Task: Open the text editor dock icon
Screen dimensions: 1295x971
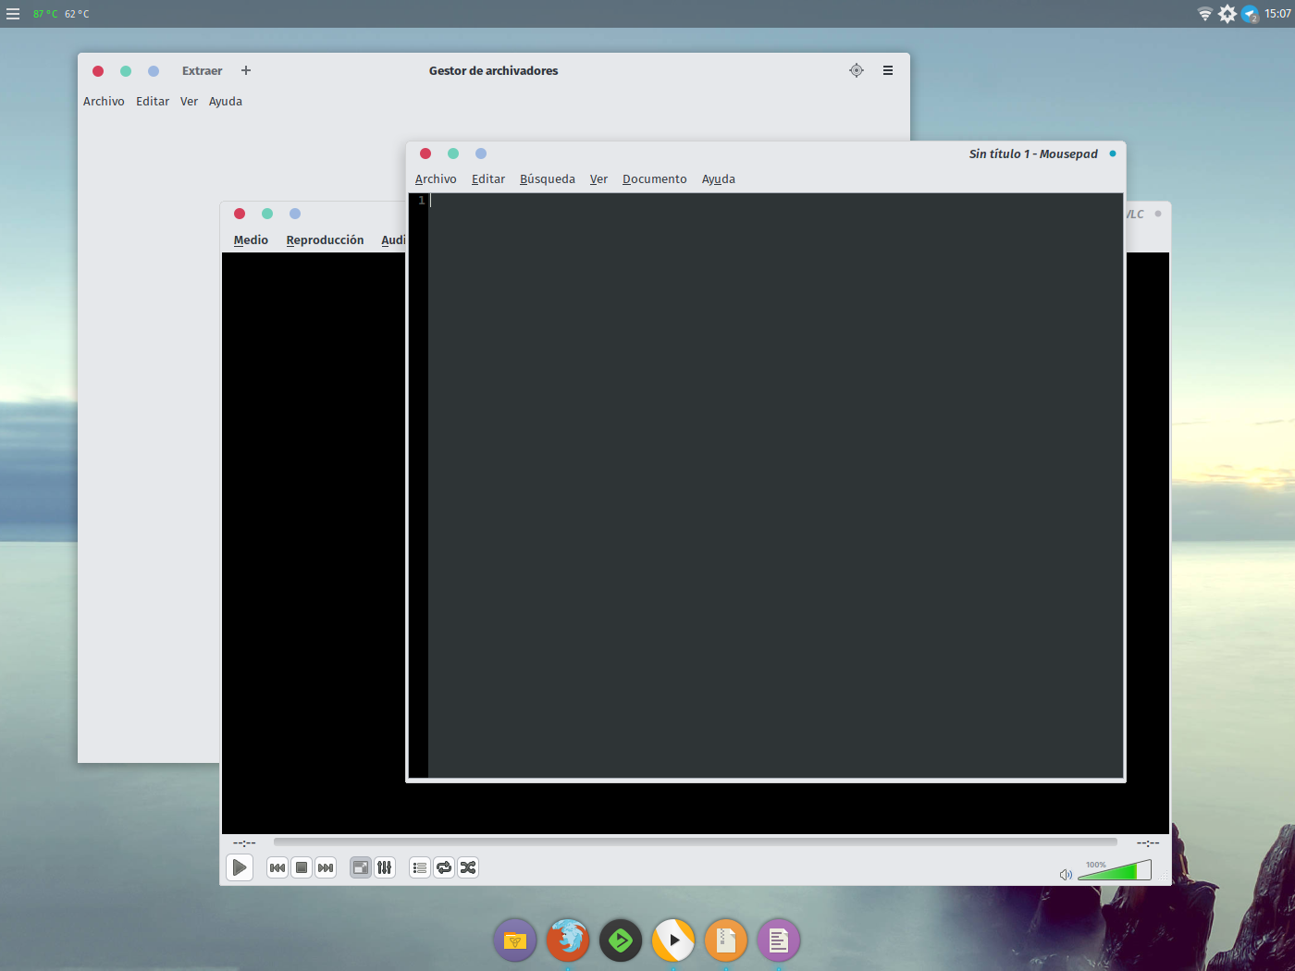Action: 779,940
